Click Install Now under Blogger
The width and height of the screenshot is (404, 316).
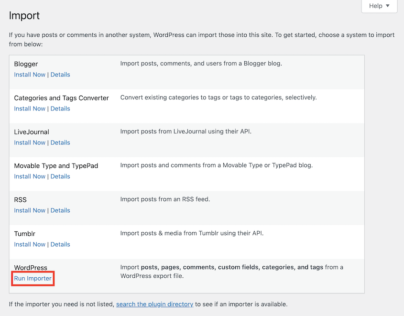[30, 75]
